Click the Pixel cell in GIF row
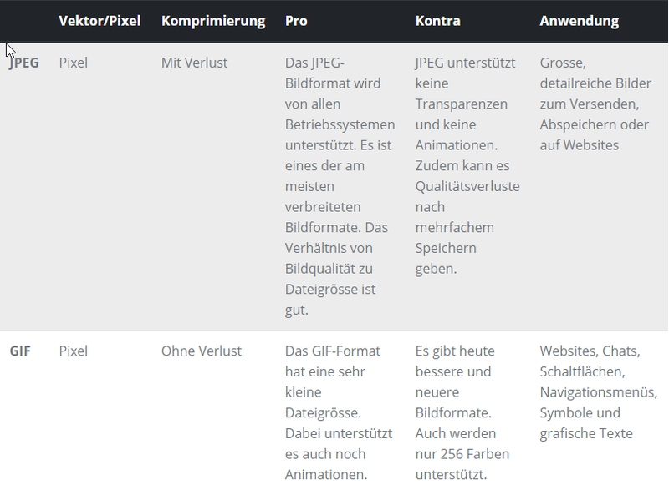Screen dimensions: 669x495 (x=73, y=351)
